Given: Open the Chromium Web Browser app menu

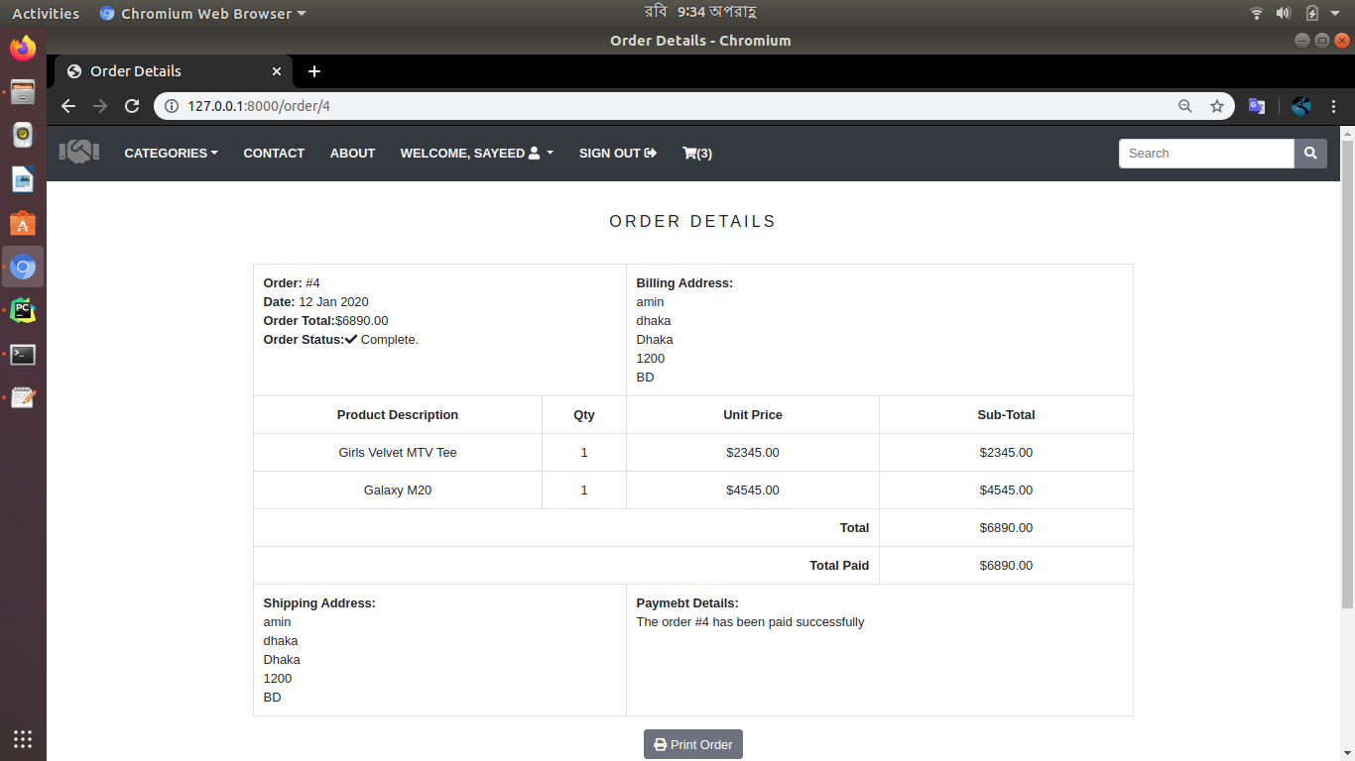Looking at the screenshot, I should pyautogui.click(x=203, y=13).
